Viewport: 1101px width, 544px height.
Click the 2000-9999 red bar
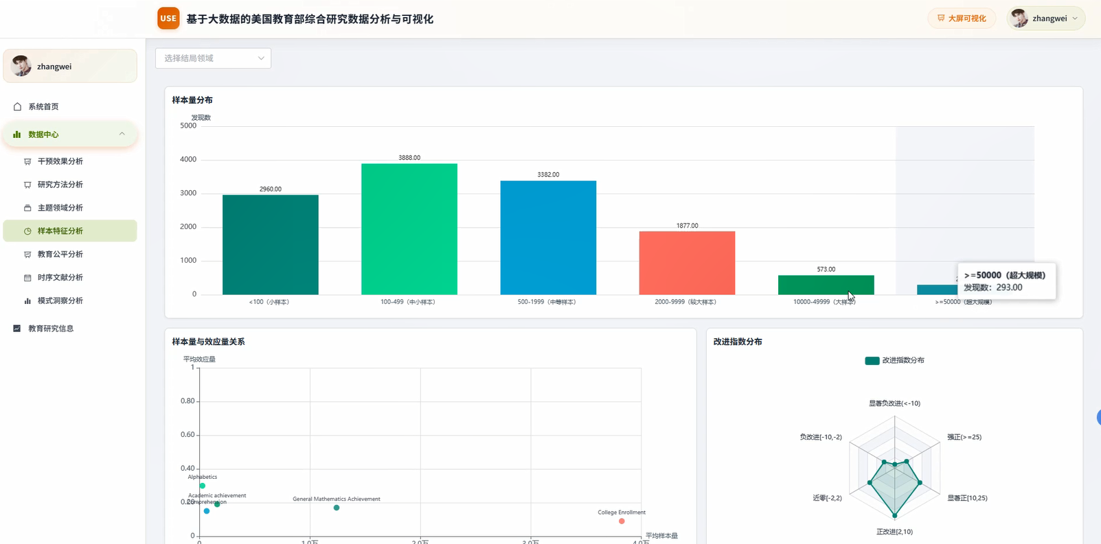click(687, 263)
